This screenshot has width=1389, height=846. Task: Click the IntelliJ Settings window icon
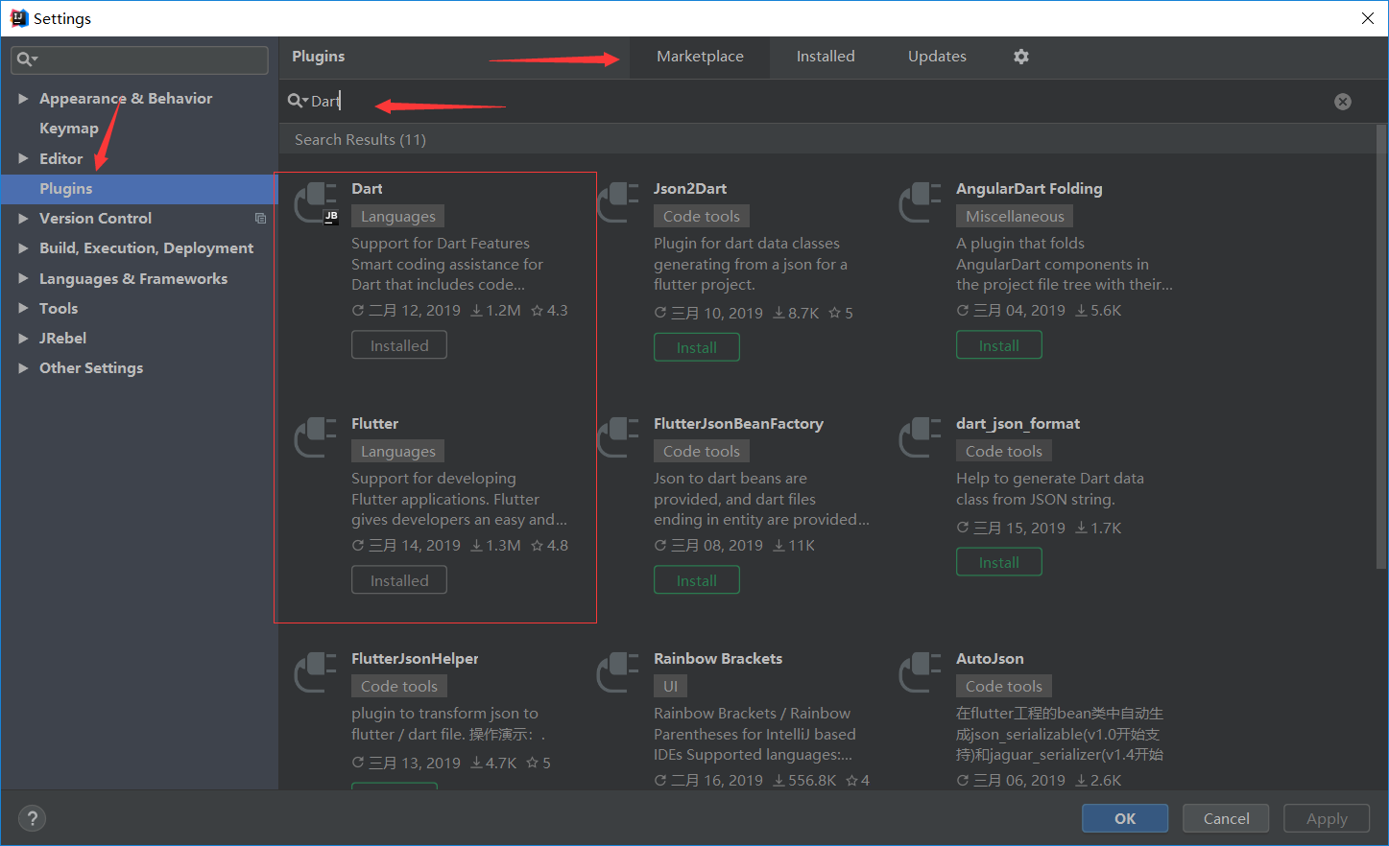[18, 18]
